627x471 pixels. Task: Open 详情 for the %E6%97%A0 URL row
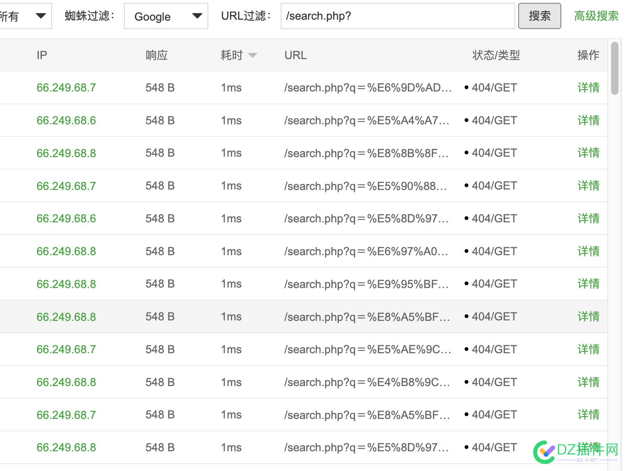click(x=589, y=251)
